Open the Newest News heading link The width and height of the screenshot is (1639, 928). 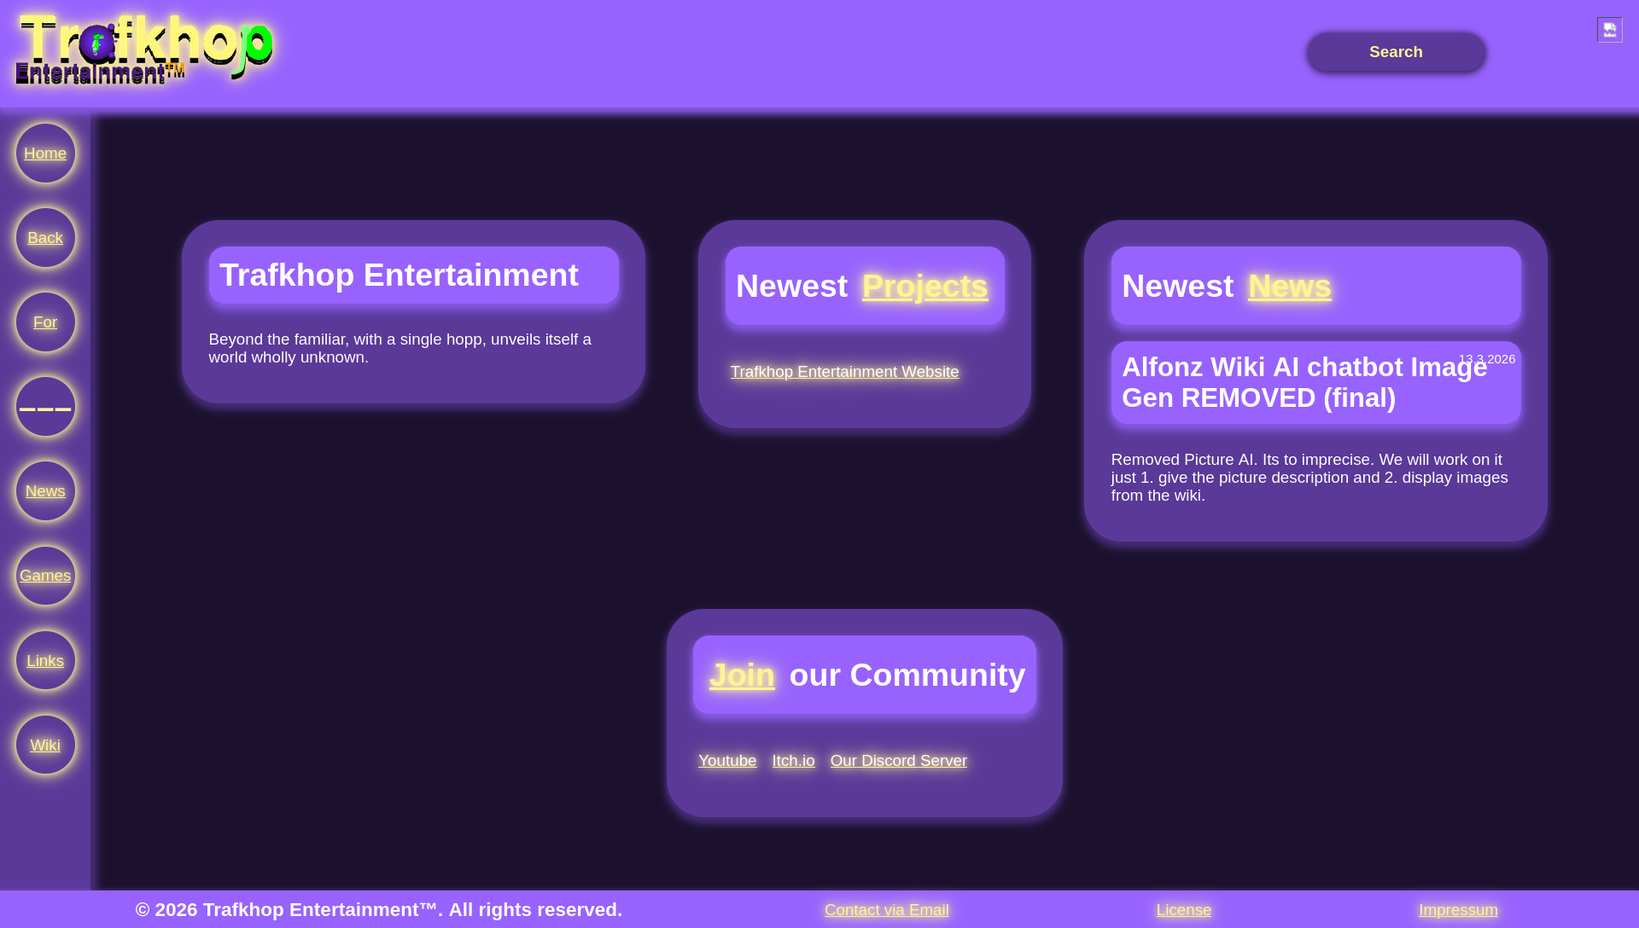pyautogui.click(x=1288, y=287)
